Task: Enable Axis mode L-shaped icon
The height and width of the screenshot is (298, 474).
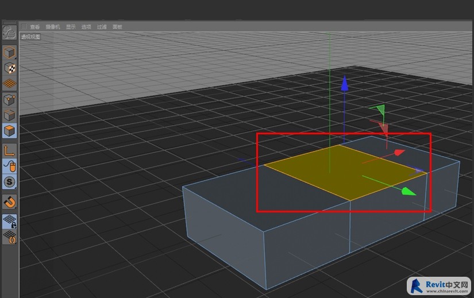Action: tap(9, 150)
